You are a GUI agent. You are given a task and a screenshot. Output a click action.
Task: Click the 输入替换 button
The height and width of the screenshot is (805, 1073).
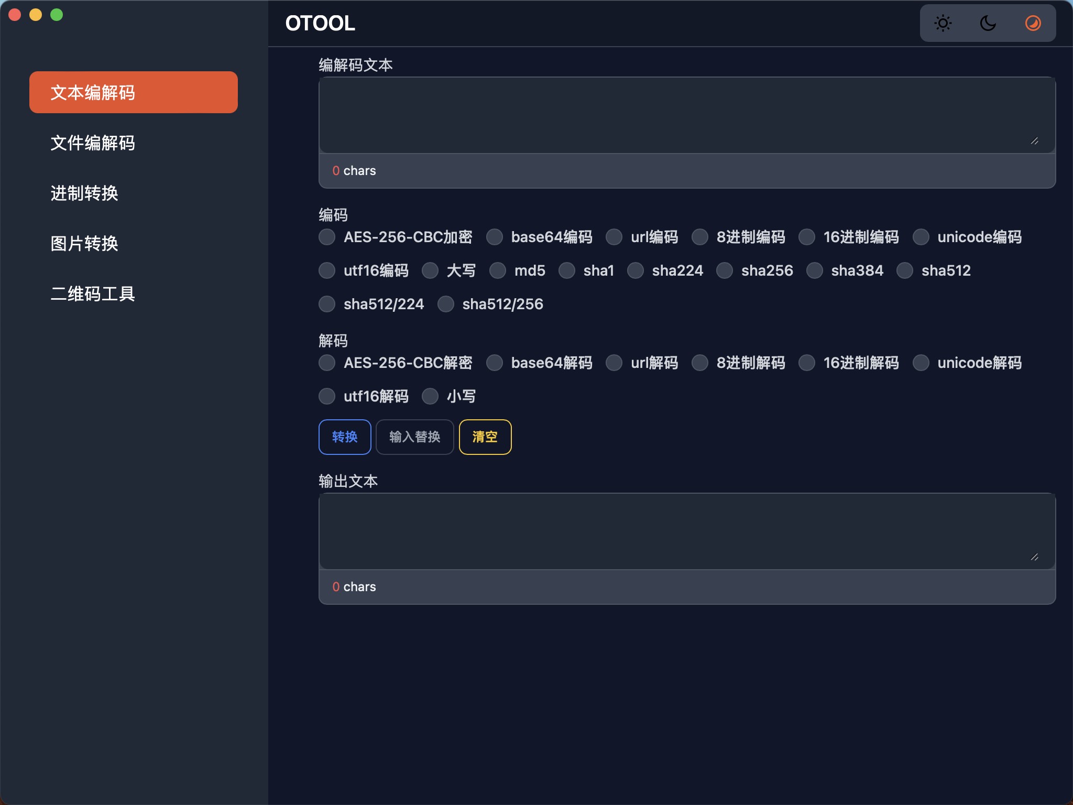(x=414, y=437)
